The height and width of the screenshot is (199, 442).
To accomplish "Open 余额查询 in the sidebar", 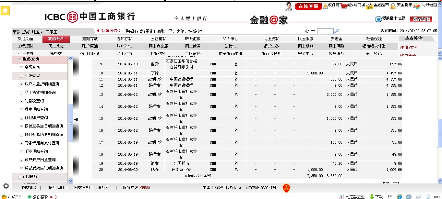I will [x=32, y=67].
